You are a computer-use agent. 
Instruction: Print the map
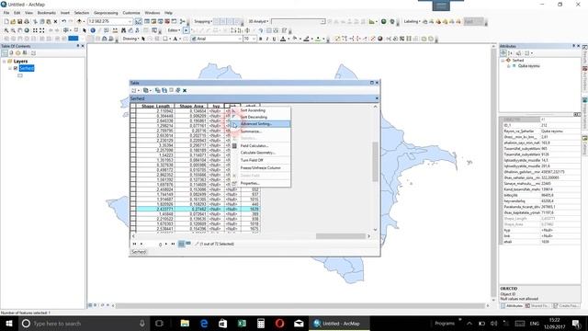(x=27, y=22)
